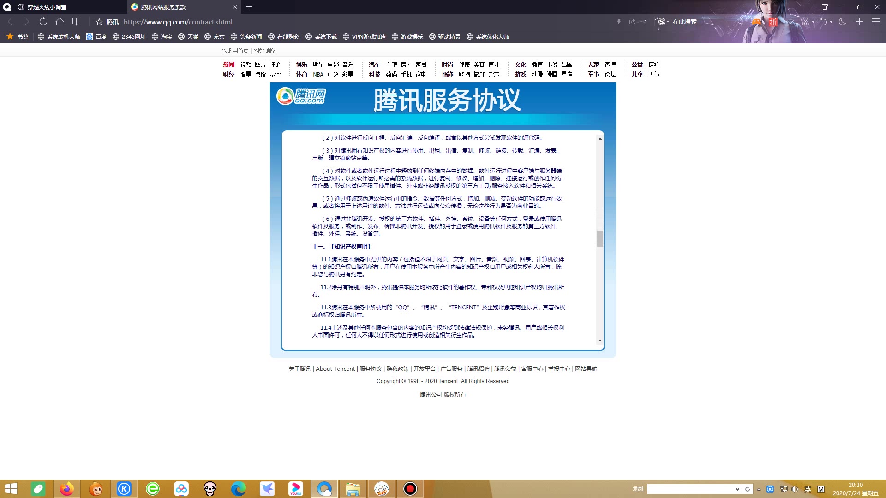Open the 系统装机大师 bookmark
886x498 pixels.
(59, 36)
